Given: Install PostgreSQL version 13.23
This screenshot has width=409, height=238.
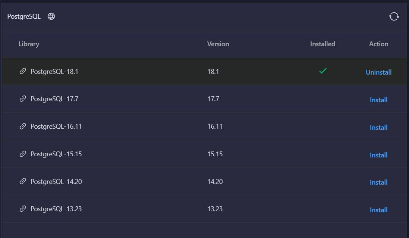Looking at the screenshot, I should pyautogui.click(x=378, y=210).
